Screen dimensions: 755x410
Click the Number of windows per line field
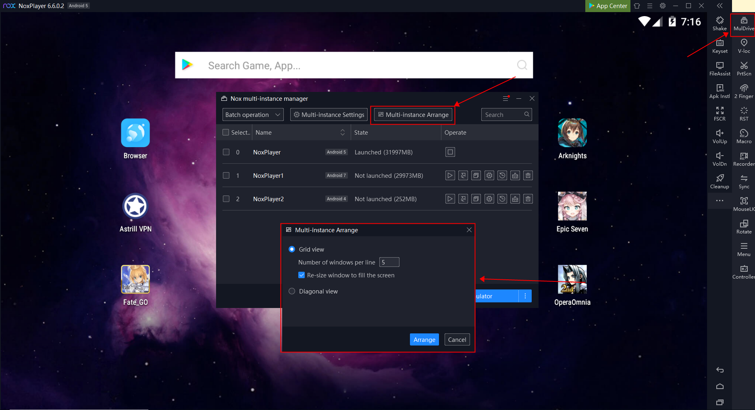click(389, 262)
